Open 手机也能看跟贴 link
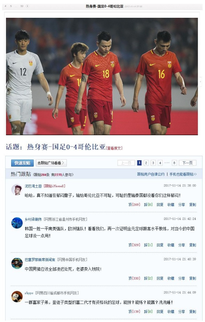This screenshot has width=205, height=322. [x=183, y=174]
